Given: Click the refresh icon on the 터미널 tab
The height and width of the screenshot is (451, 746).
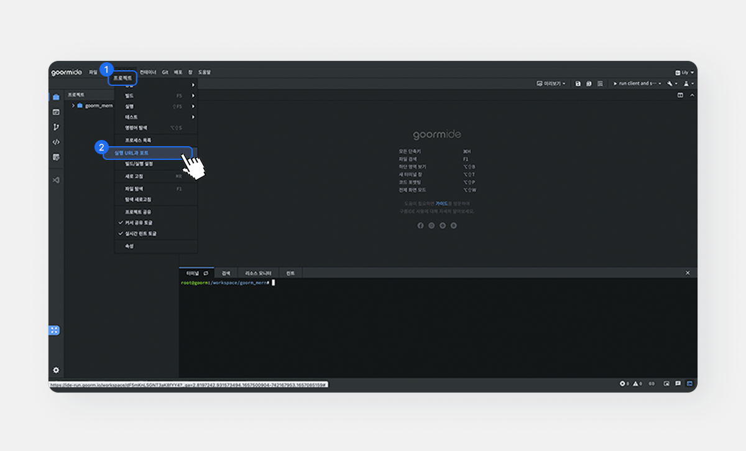Looking at the screenshot, I should [x=206, y=273].
